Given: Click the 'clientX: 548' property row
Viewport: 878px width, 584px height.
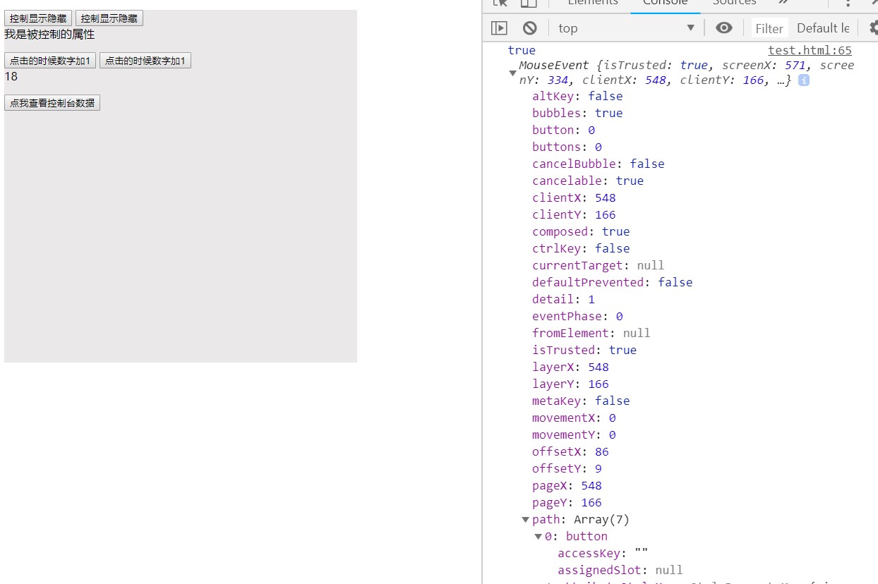Looking at the screenshot, I should click(574, 197).
